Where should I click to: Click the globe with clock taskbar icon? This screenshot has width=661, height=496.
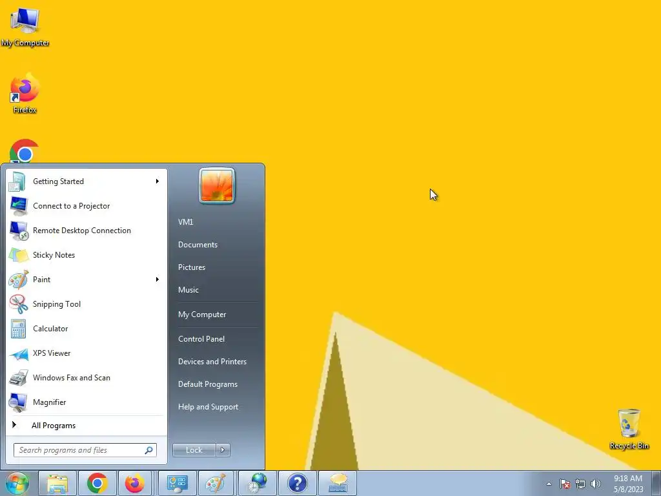click(x=258, y=483)
